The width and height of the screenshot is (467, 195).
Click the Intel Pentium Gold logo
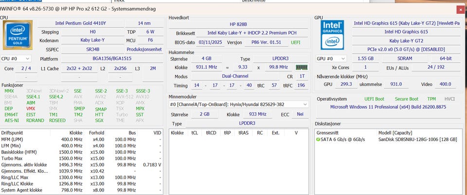(18, 35)
